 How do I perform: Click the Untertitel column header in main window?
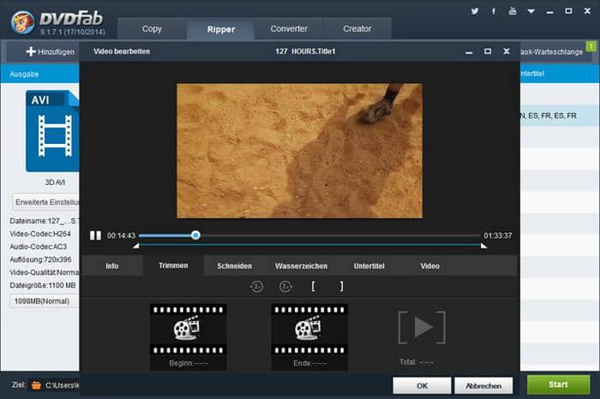(x=532, y=74)
